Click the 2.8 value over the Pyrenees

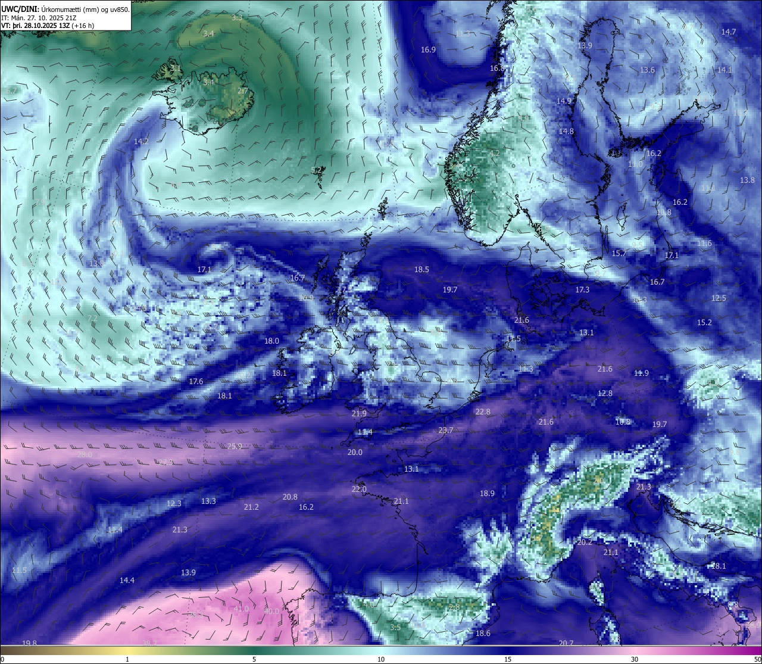point(454,607)
